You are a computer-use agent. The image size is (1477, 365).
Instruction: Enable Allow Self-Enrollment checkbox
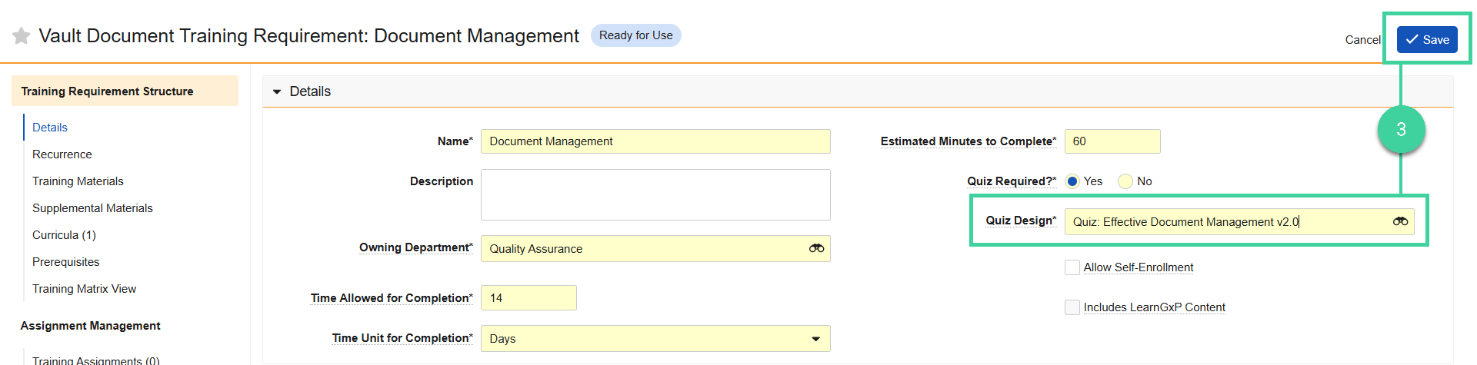click(1072, 267)
